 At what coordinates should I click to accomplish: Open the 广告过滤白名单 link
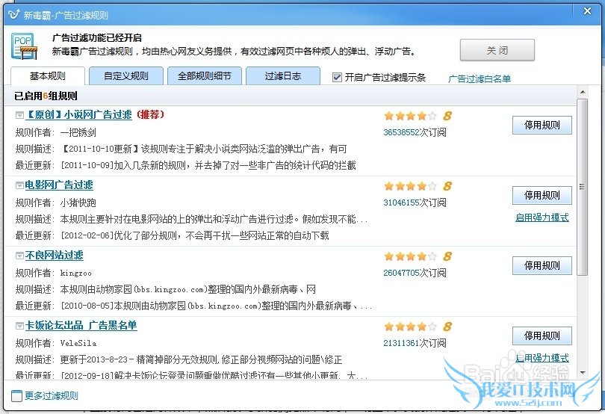point(480,78)
